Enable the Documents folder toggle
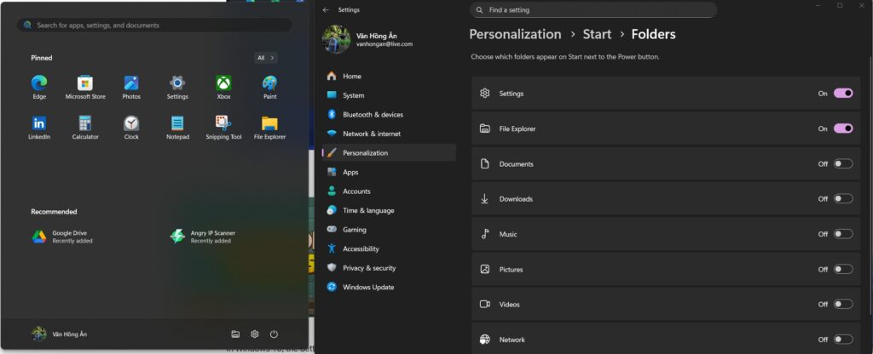Image resolution: width=873 pixels, height=354 pixels. [x=842, y=164]
